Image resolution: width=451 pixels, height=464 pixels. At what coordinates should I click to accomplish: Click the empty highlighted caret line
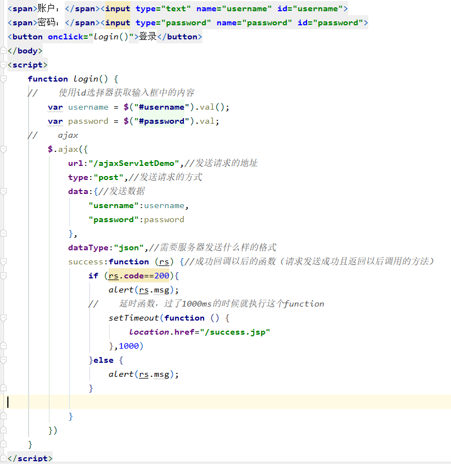tap(225, 402)
